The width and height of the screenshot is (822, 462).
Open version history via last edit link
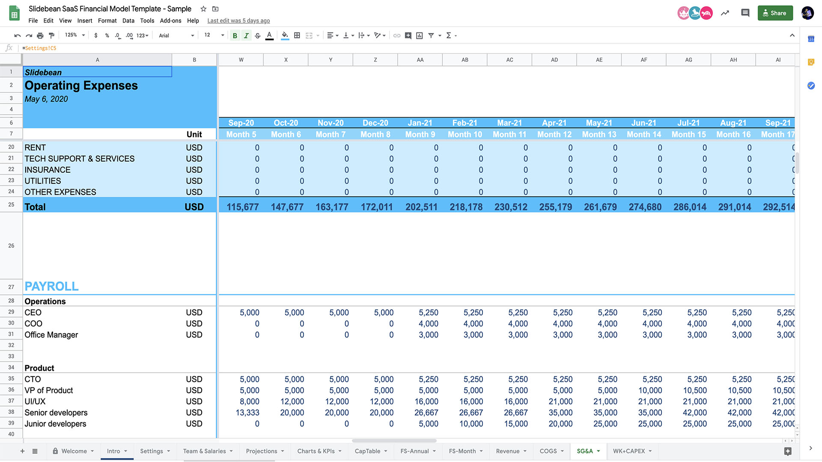pyautogui.click(x=238, y=21)
